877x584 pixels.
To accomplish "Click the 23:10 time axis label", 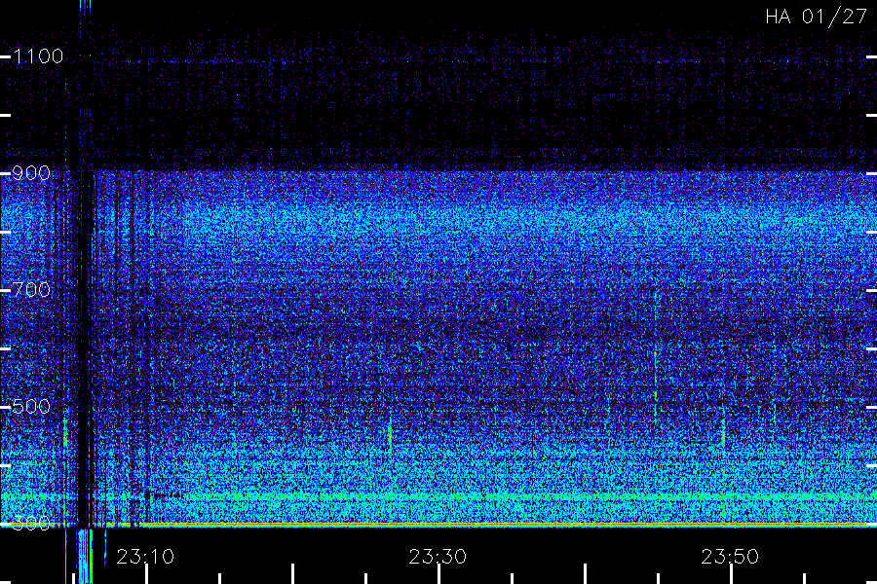I will 145,557.
